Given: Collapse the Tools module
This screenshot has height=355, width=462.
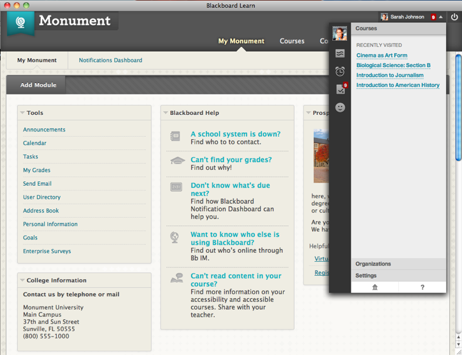Looking at the screenshot, I should point(22,113).
